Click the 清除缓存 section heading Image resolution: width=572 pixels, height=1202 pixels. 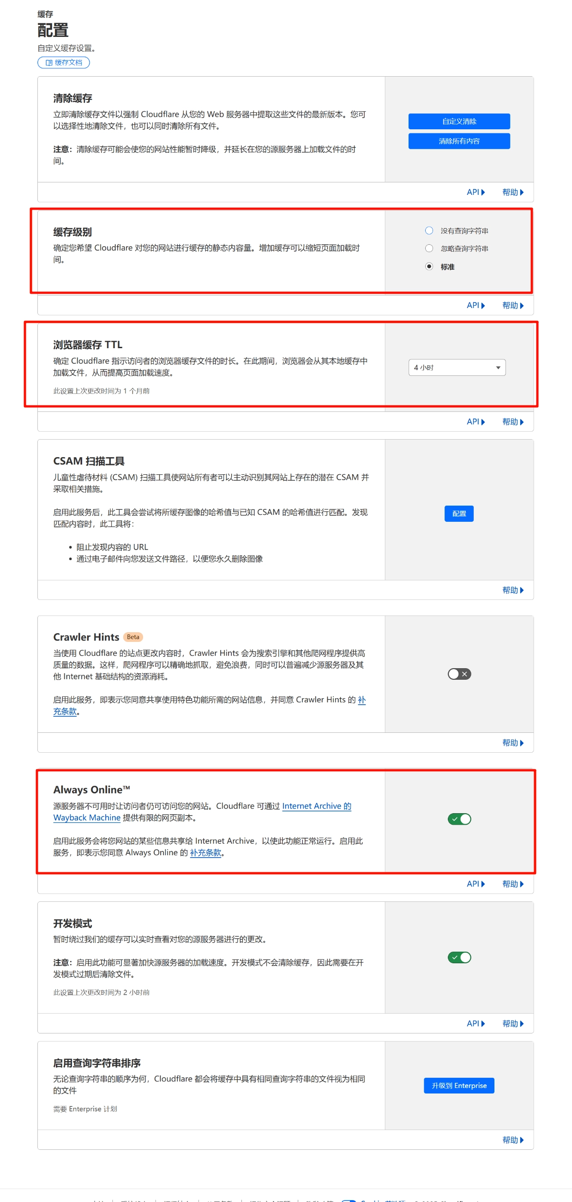(x=73, y=98)
